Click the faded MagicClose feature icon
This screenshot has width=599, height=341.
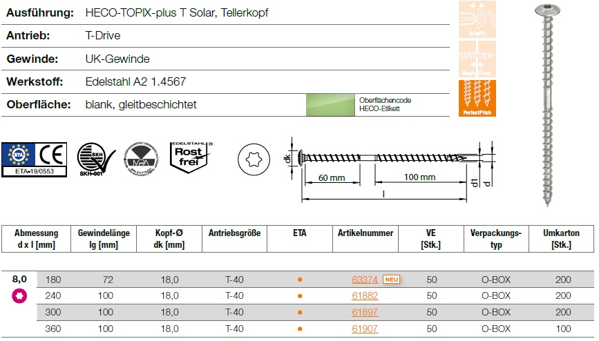pos(477,59)
